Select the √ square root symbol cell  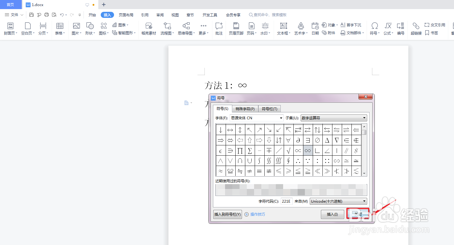(289, 150)
